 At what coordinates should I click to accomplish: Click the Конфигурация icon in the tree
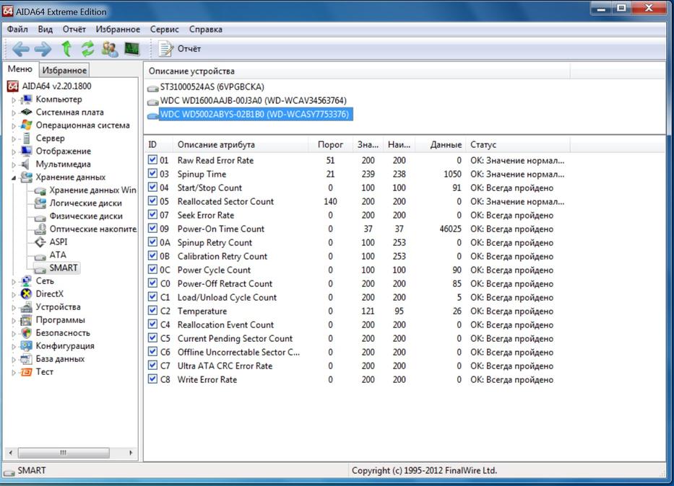click(x=27, y=345)
